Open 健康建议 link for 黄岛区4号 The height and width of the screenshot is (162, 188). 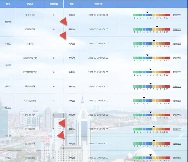pyautogui.click(x=177, y=15)
